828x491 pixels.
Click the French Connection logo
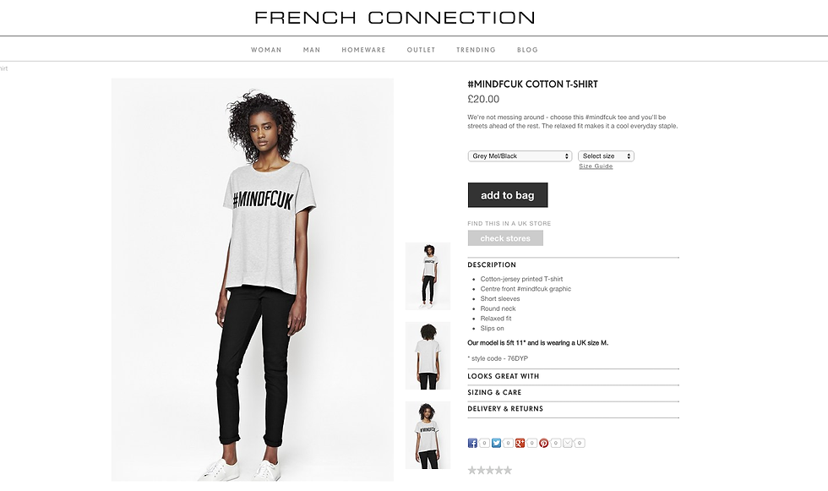pyautogui.click(x=395, y=18)
